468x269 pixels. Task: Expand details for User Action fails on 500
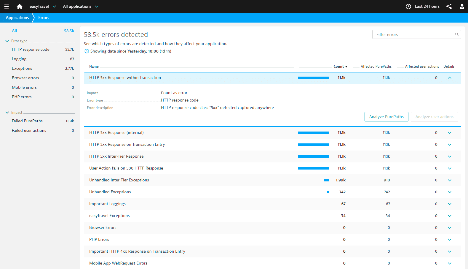pos(450,168)
